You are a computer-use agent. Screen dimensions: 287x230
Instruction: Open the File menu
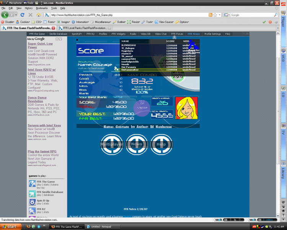pyautogui.click(x=3, y=8)
